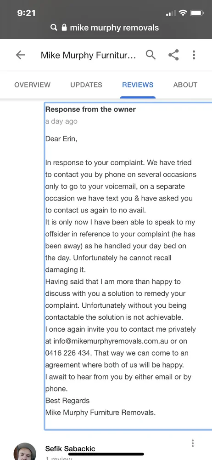Image resolution: width=212 pixels, height=460 pixels.
Task: Tap the back arrow icon
Action: [20, 55]
